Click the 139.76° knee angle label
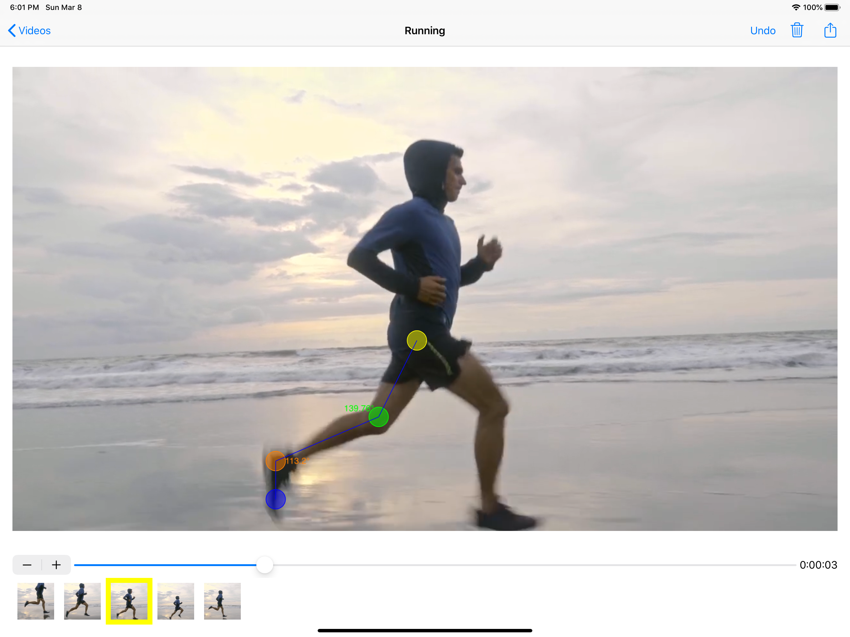850x637 pixels. click(x=358, y=408)
